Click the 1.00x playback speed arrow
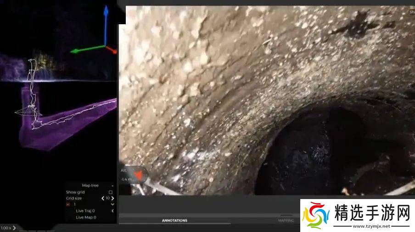Image resolution: width=415 pixels, height=232 pixels. [14, 228]
